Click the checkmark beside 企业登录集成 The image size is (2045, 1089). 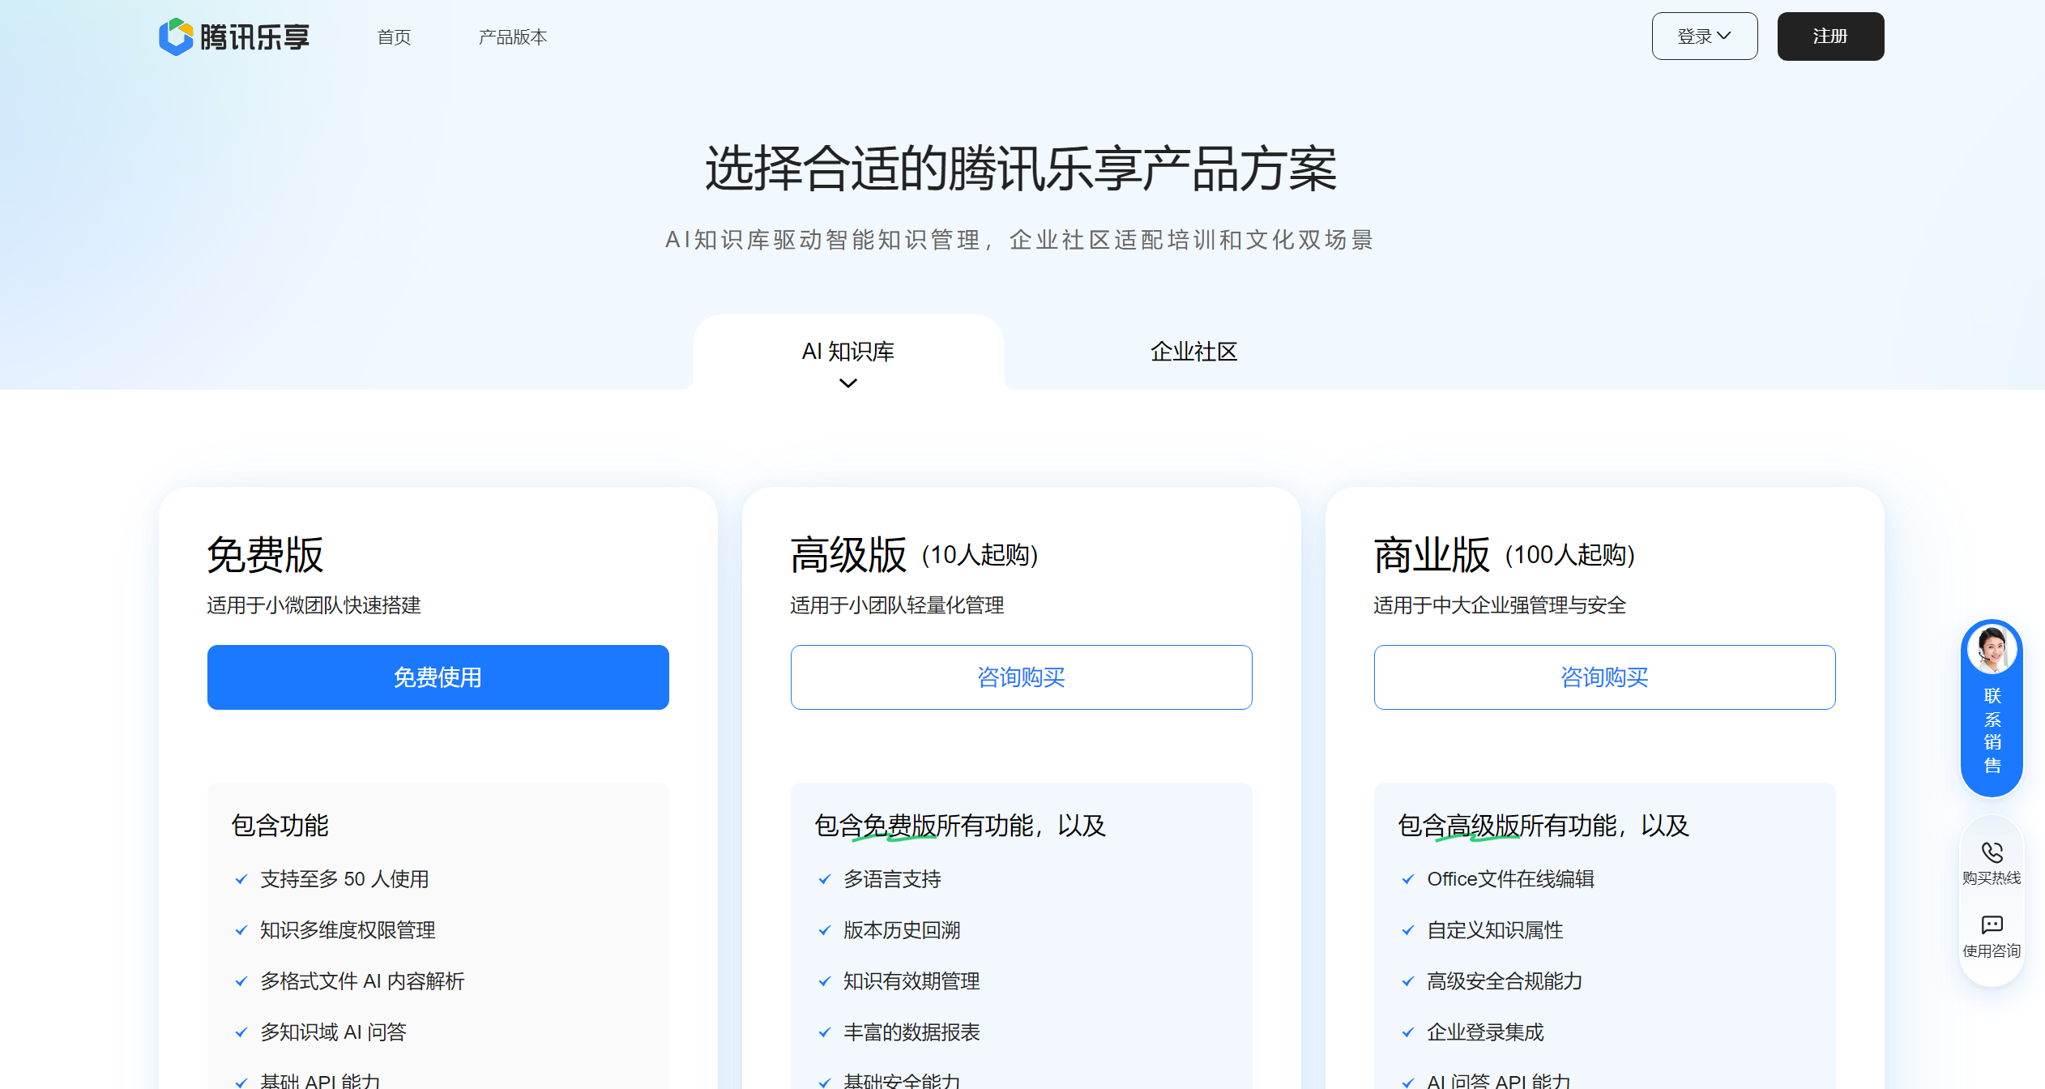pyautogui.click(x=1407, y=1032)
